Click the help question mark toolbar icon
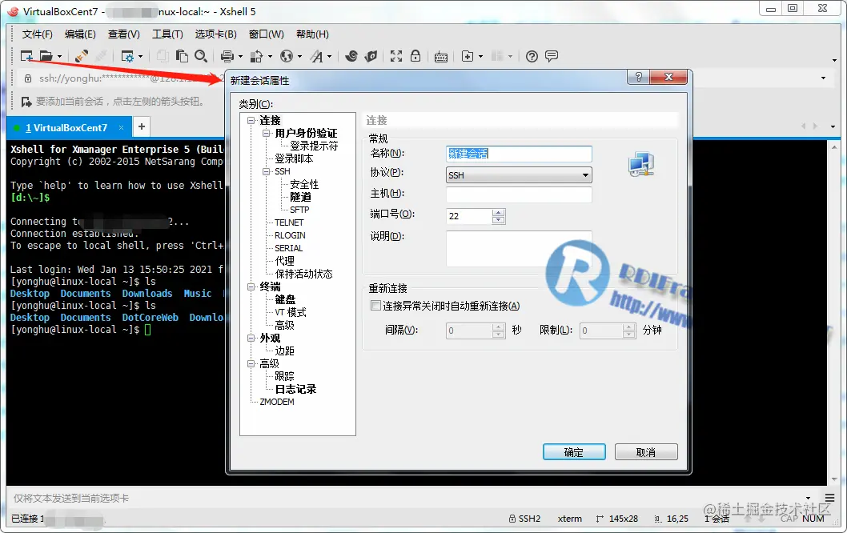 531,56
